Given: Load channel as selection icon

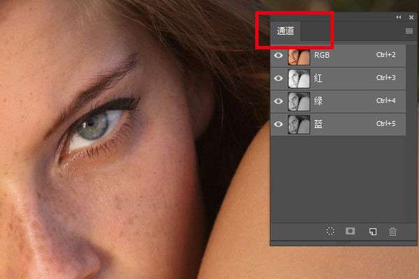Looking at the screenshot, I should coord(330,231).
